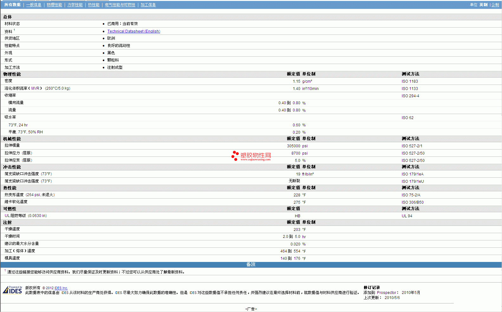This screenshot has width=502, height=312.
Task: Switch units to 公制 (metric)
Action: click(495, 5)
